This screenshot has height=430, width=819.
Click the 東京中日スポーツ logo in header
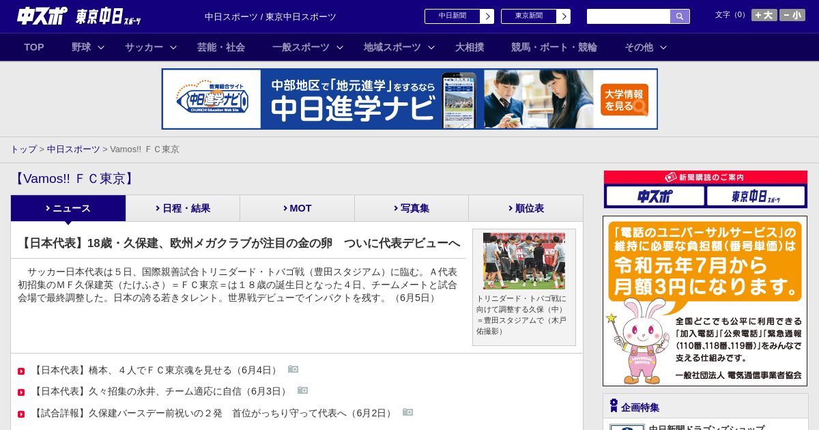(x=109, y=16)
